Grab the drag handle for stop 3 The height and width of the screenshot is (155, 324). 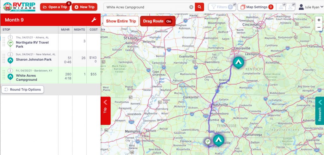point(4,75)
